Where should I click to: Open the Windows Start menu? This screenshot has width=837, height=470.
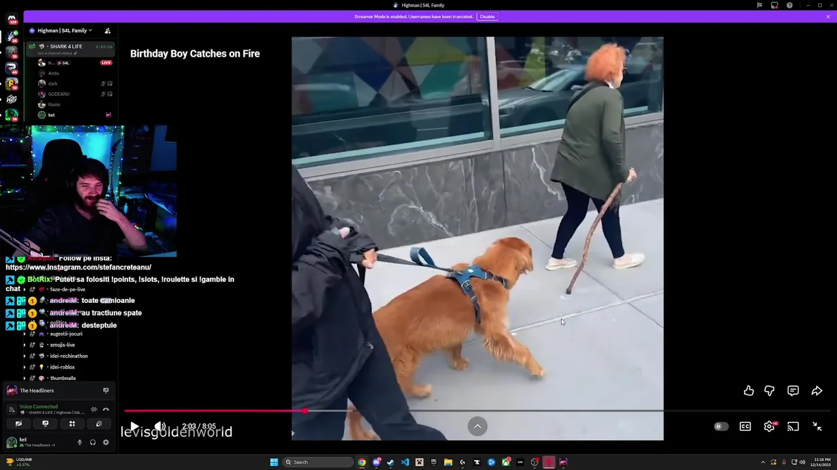click(274, 462)
